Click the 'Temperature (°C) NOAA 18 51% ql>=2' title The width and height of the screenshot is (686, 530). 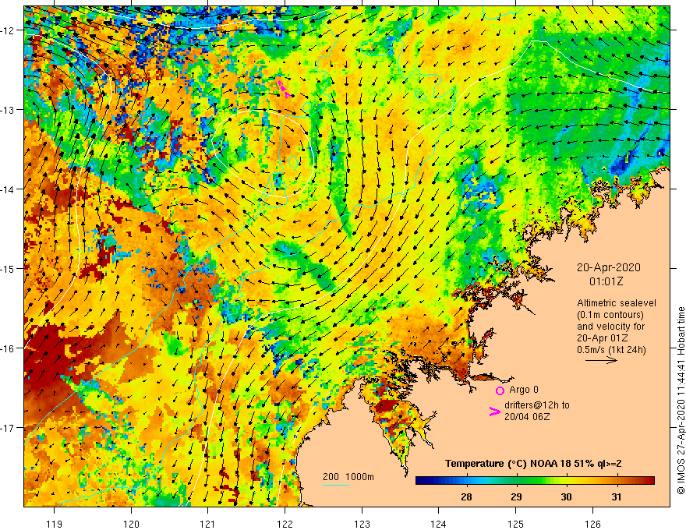[533, 464]
